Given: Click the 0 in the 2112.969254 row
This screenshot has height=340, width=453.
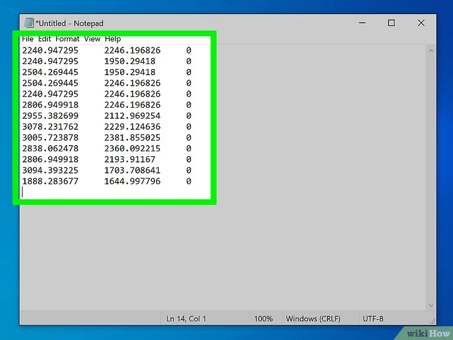Looking at the screenshot, I should click(189, 116).
